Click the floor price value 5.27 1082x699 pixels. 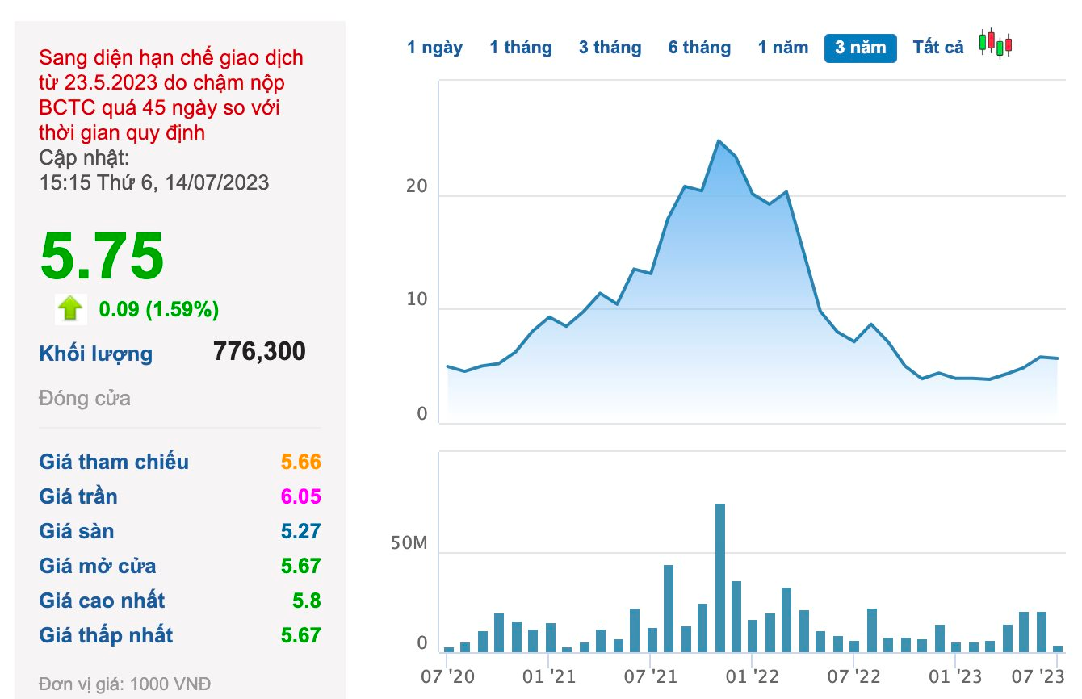pyautogui.click(x=300, y=531)
